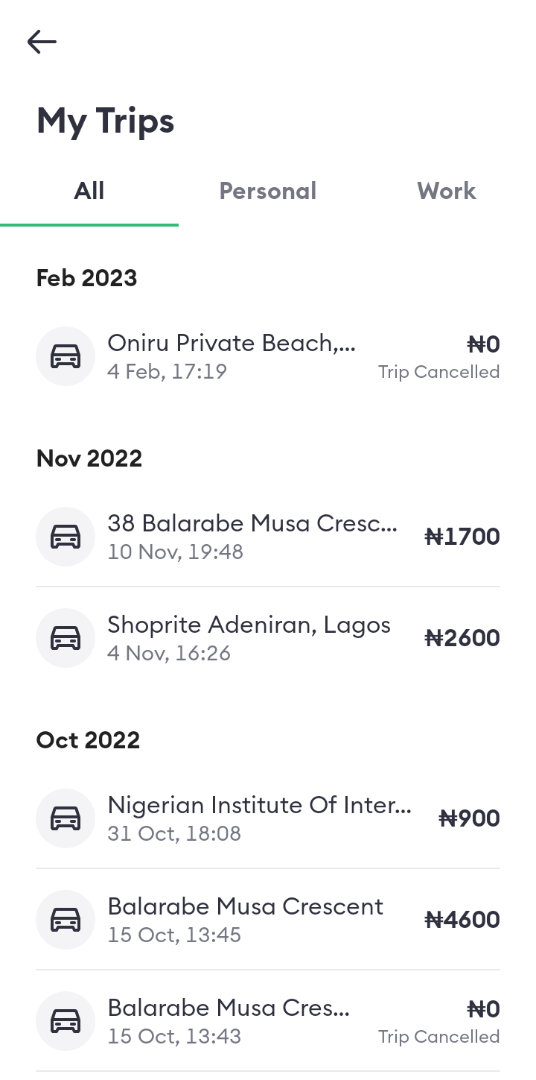Screen dimensions: 536x1080
Task: Tap car icon for 15 Oct 13:43 trip
Action: pos(66,1021)
